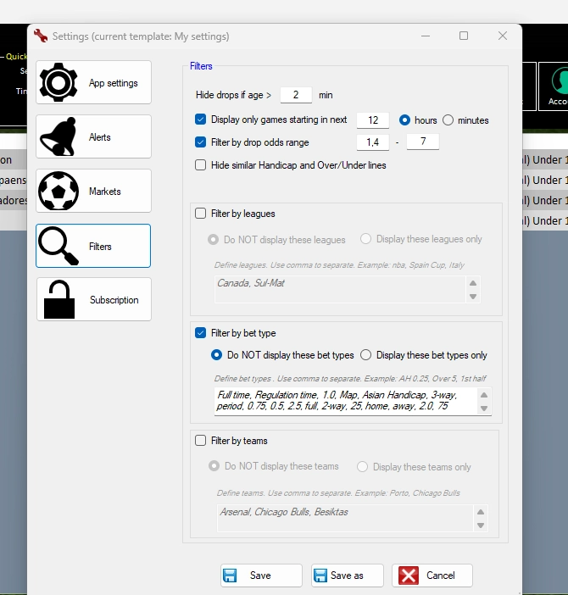Select Display these bet types only
This screenshot has height=595, width=568.
pyautogui.click(x=365, y=355)
